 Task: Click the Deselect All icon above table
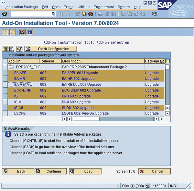11,49
